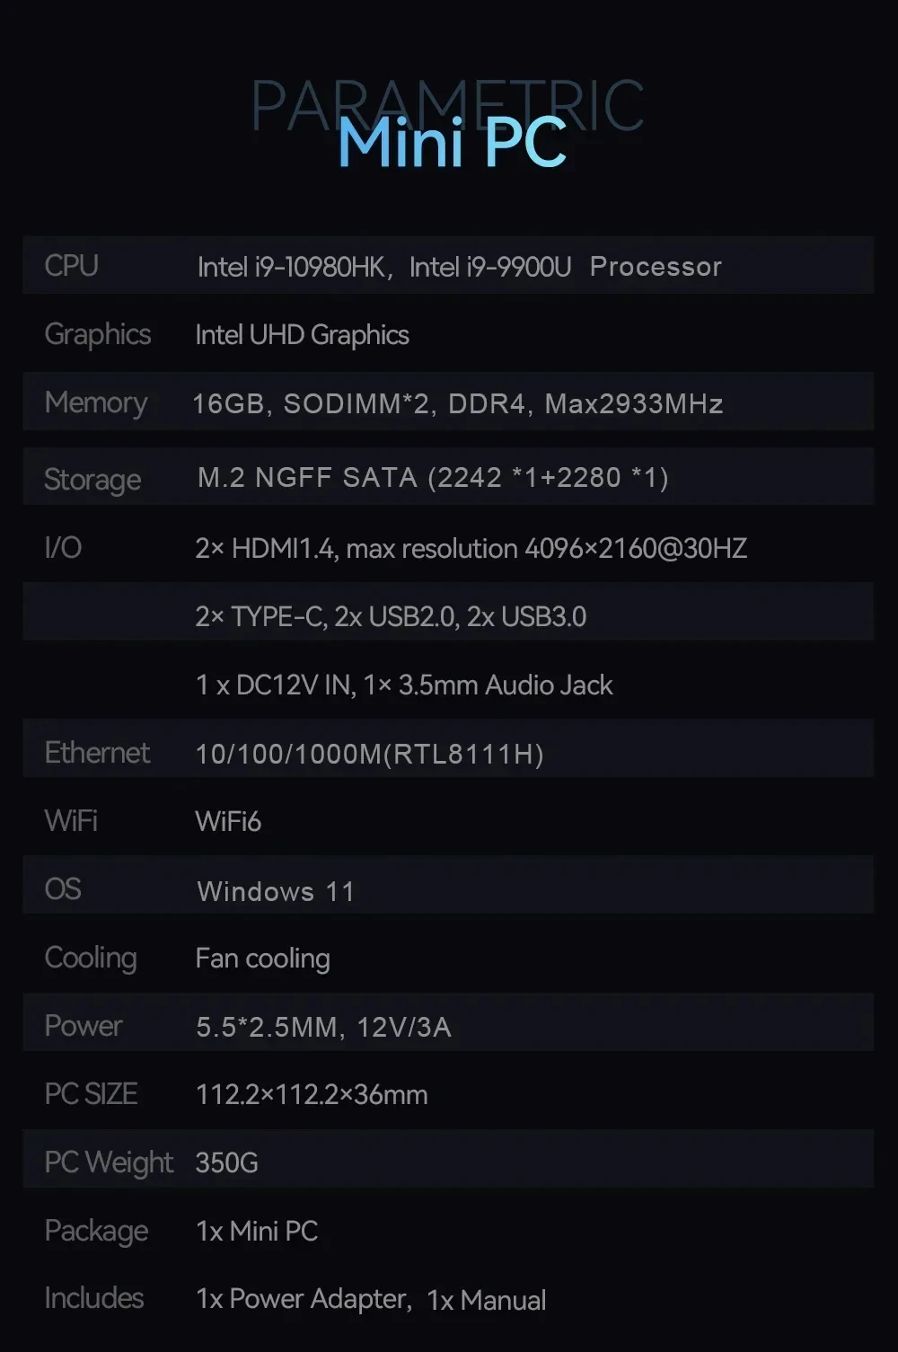Select the CPU row label
This screenshot has height=1352, width=898.
71,266
